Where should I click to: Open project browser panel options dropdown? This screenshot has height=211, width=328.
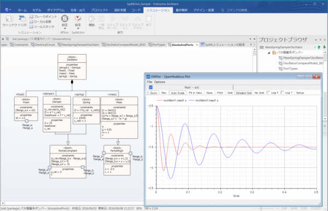click(316, 40)
